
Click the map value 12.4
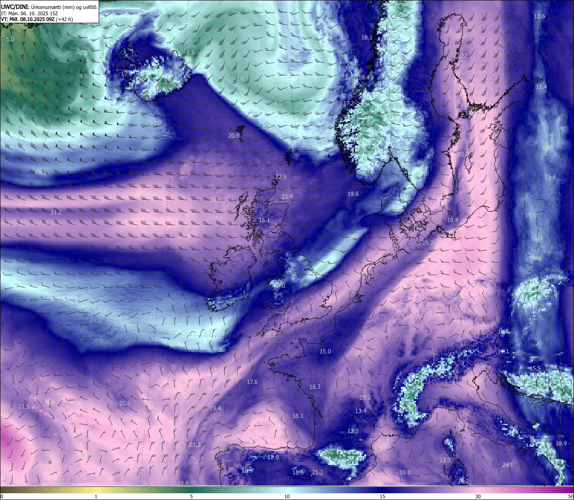[x=541, y=87]
